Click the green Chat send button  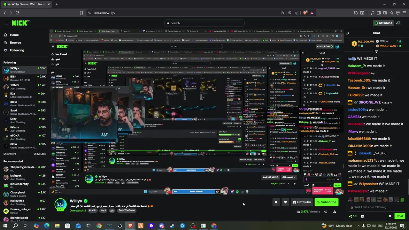click(400, 216)
